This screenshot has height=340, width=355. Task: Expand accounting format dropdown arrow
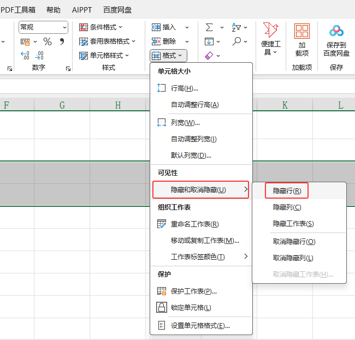point(35,42)
